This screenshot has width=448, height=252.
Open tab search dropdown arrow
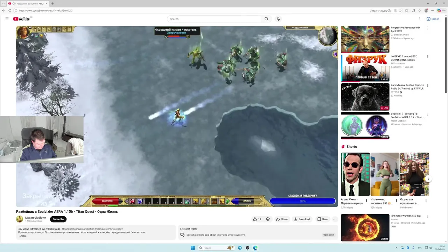[x=3, y=3]
